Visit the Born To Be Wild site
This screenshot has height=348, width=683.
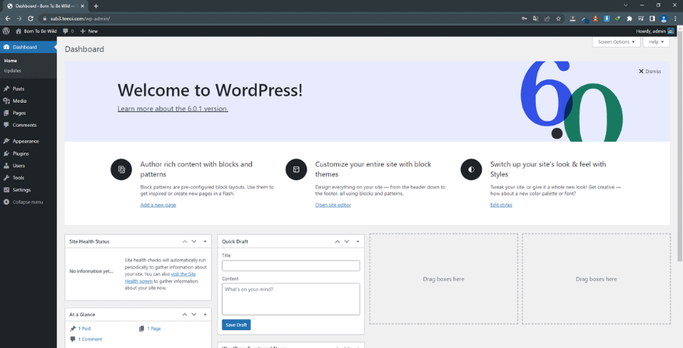34,31
